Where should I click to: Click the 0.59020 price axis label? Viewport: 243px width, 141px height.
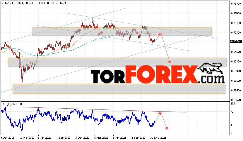coord(236,71)
